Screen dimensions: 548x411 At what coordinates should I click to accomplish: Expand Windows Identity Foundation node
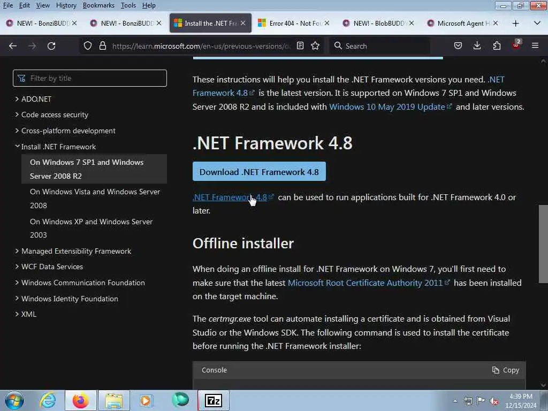[17, 299]
